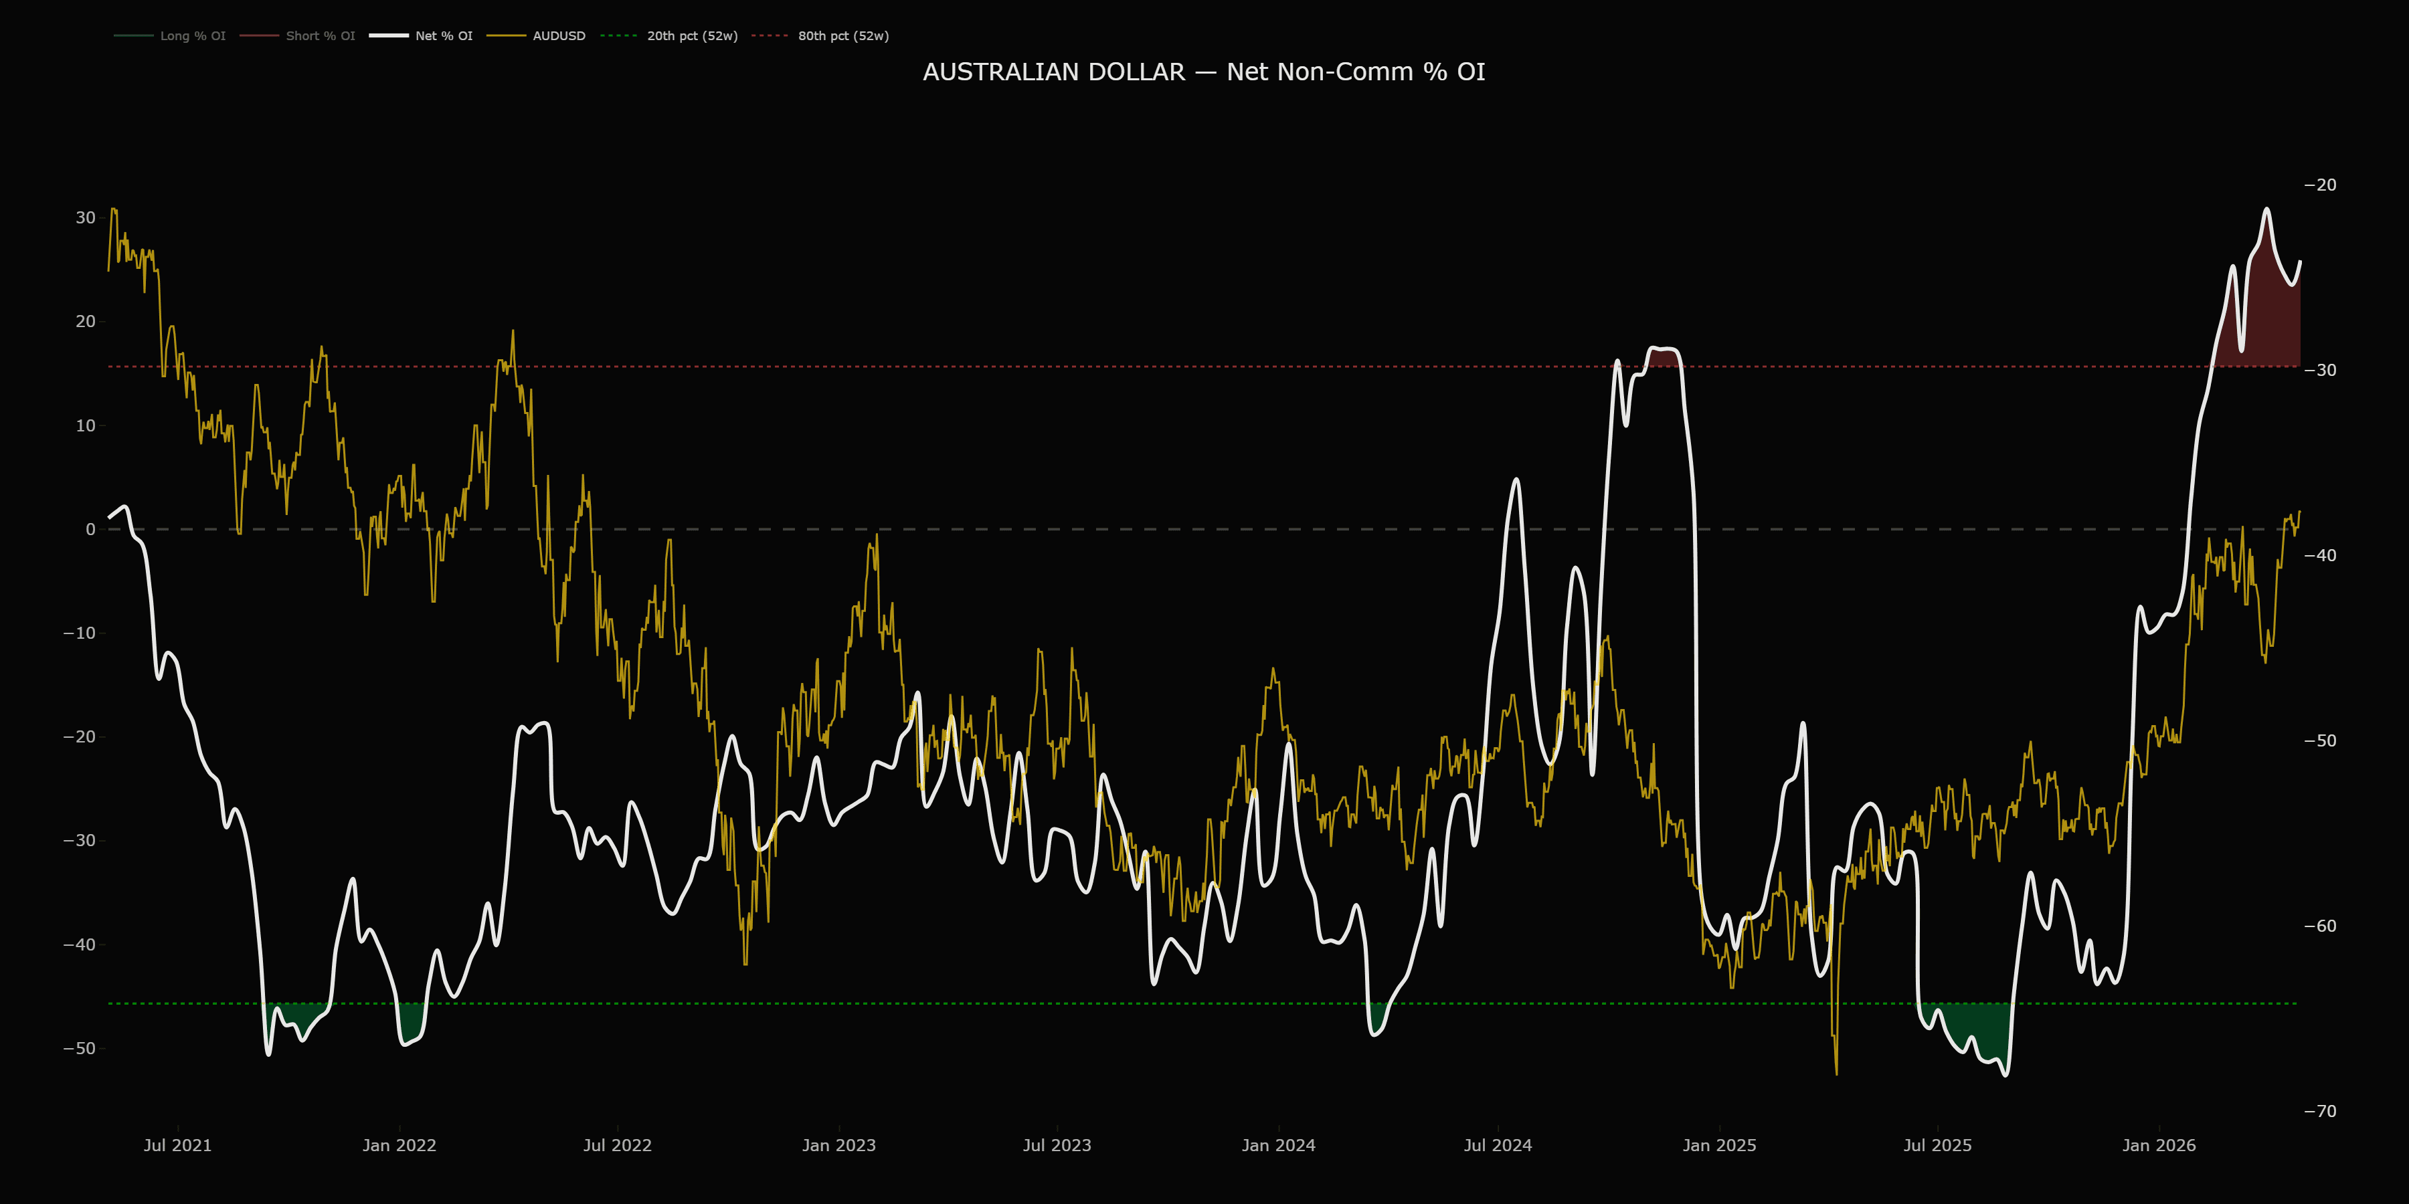The image size is (2409, 1204).
Task: Click the 10 tick on left y-axis
Action: 86,425
